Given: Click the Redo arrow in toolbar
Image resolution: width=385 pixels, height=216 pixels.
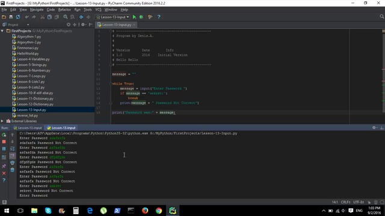Looking at the screenshot, I should click(x=34, y=17).
